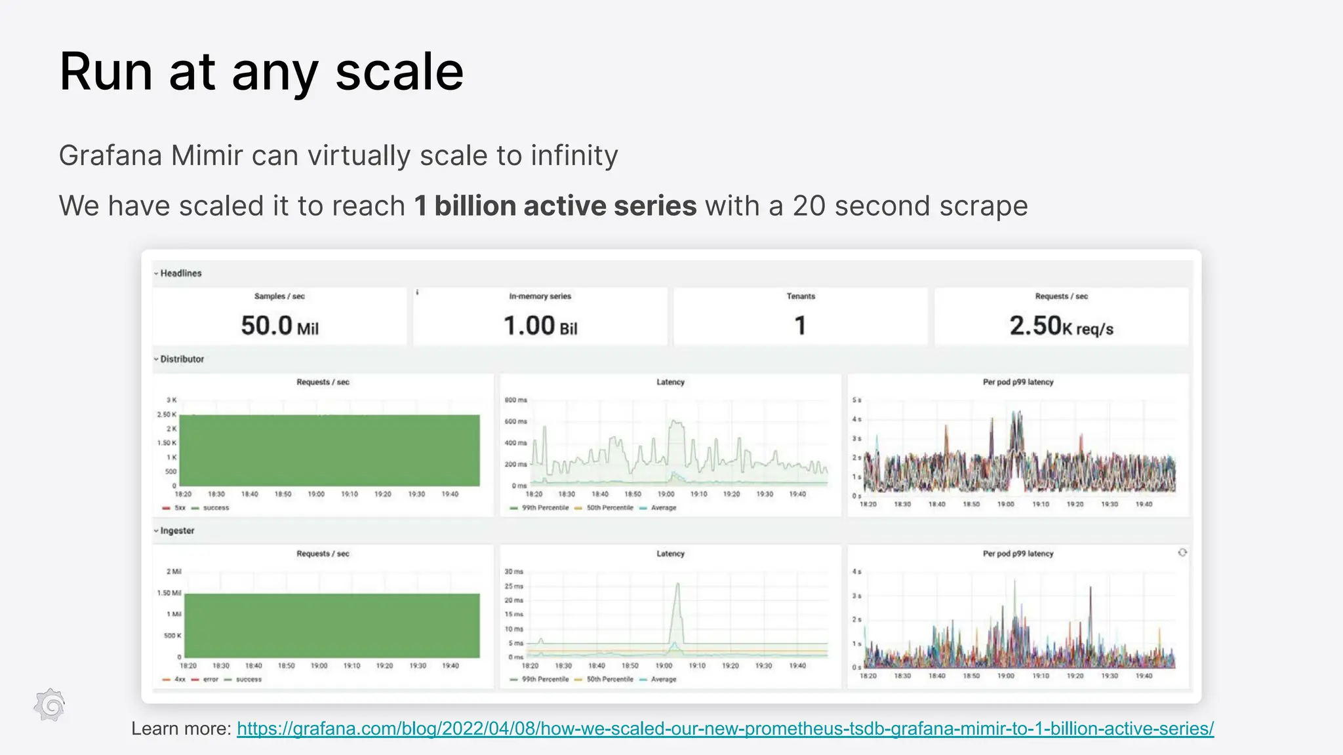1343x755 pixels.
Task: Click the latency spike in Ingester Latency chart
Action: (677, 613)
